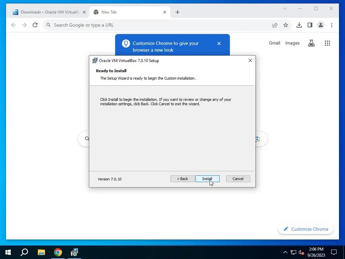Click the VirtualBox installer icon in the dialog title bar
This screenshot has width=345, height=259.
[x=95, y=61]
